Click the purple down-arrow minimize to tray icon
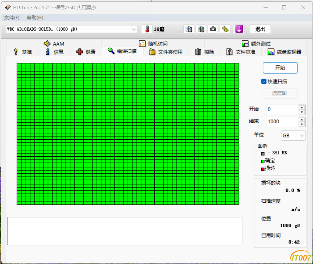This screenshot has width=313, height=264. (x=239, y=29)
